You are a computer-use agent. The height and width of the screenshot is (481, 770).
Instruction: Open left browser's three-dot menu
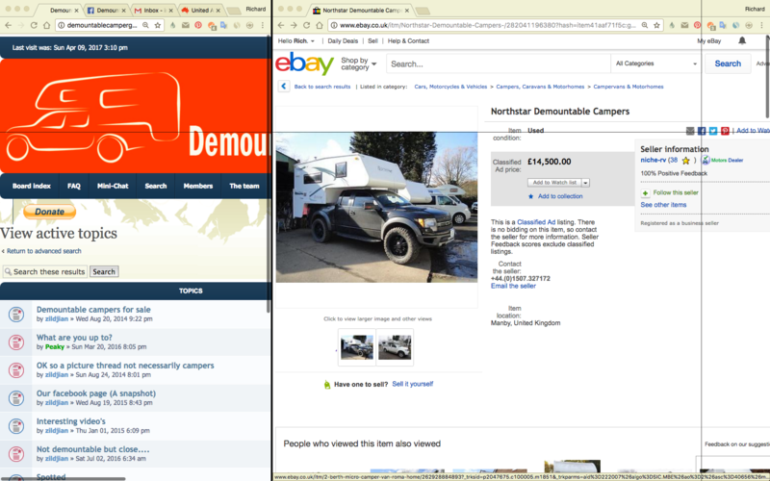tap(263, 25)
